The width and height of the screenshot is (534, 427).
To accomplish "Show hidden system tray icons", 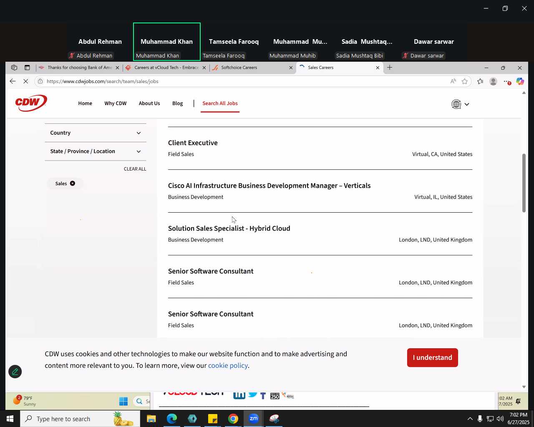I will [x=470, y=419].
